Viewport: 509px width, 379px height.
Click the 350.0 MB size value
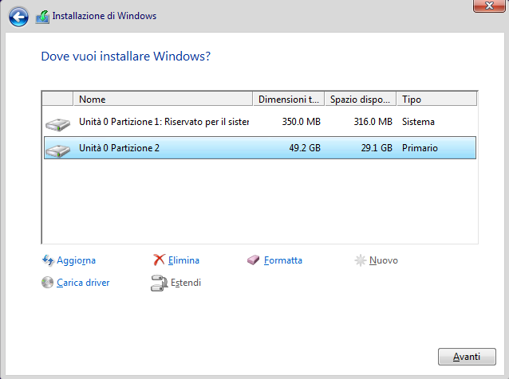302,122
